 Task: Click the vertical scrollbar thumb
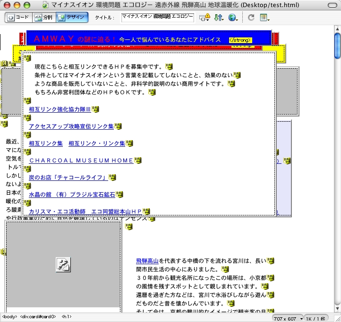pos(337,45)
